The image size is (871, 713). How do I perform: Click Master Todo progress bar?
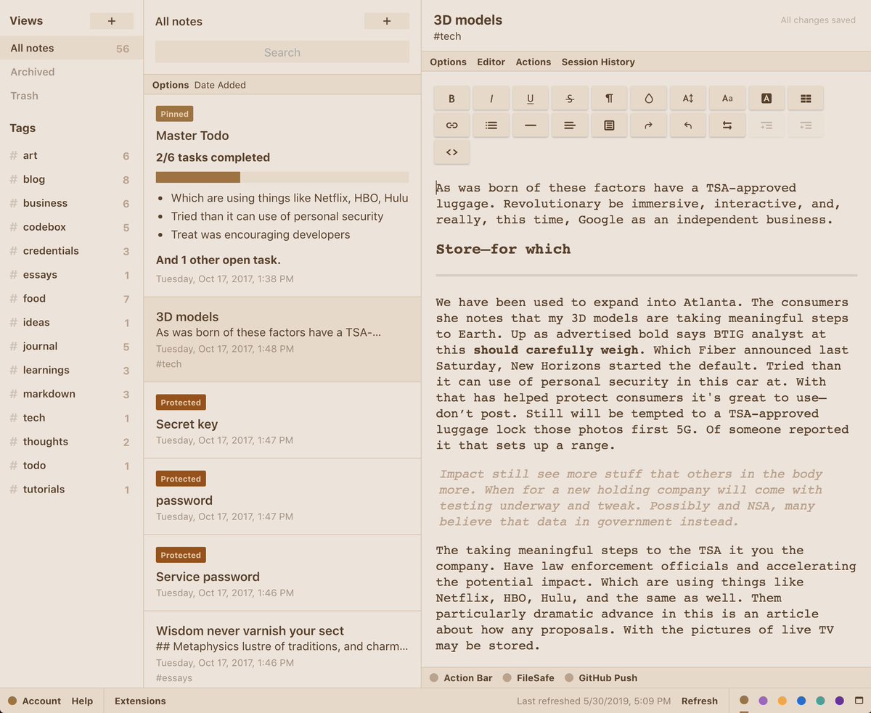pyautogui.click(x=282, y=177)
